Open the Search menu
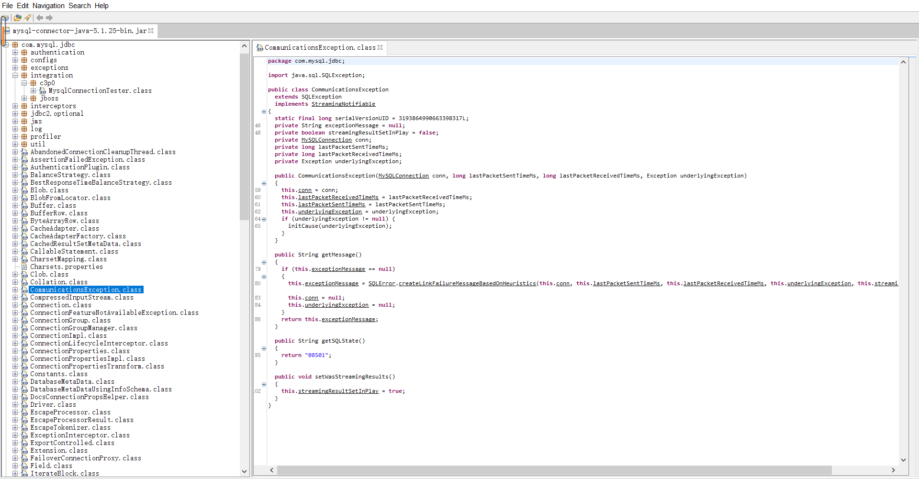 coord(79,6)
